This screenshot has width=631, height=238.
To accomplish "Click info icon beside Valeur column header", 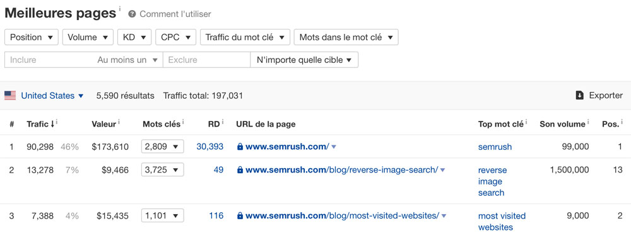I will (x=119, y=122).
